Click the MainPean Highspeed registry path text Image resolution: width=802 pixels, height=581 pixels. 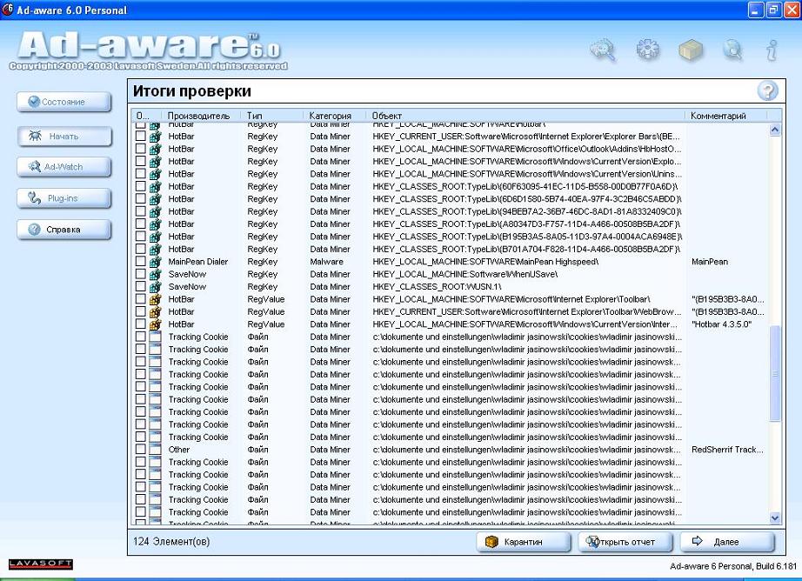point(485,262)
